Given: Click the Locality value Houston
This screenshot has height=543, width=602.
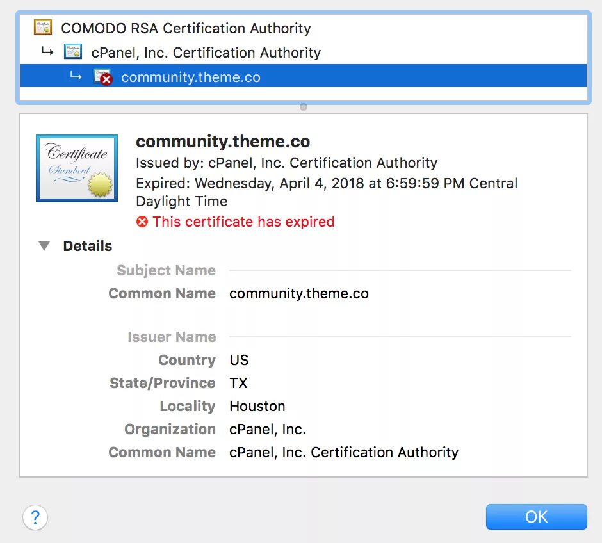Looking at the screenshot, I should [x=257, y=406].
